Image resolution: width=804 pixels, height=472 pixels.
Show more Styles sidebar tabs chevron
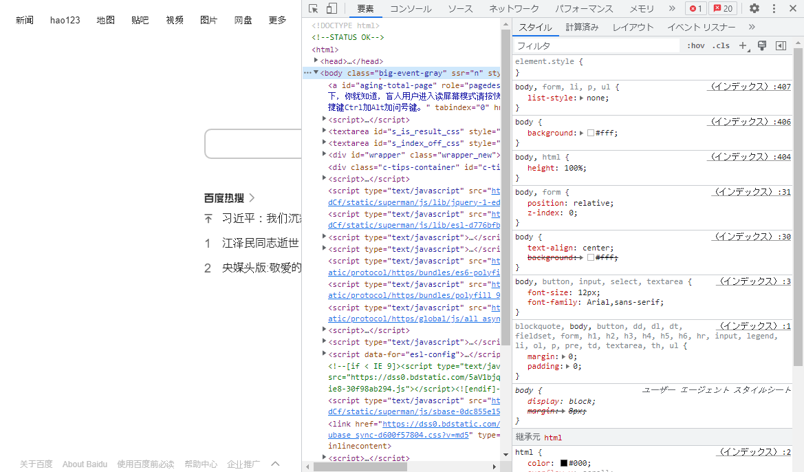(x=752, y=28)
